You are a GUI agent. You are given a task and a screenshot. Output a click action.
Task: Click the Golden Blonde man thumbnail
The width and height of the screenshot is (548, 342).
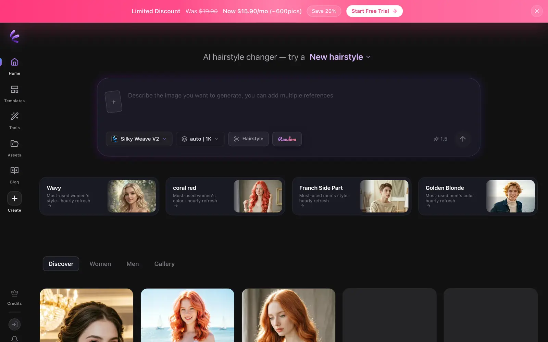click(510, 196)
